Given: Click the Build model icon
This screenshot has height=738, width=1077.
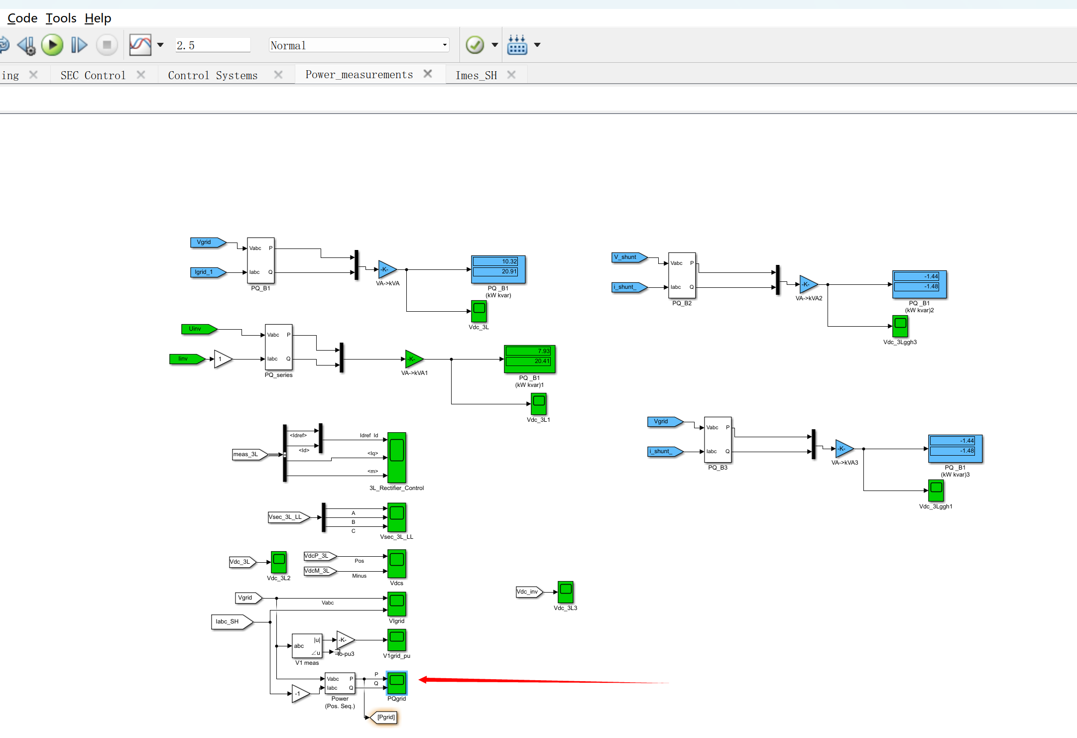Looking at the screenshot, I should click(x=517, y=45).
